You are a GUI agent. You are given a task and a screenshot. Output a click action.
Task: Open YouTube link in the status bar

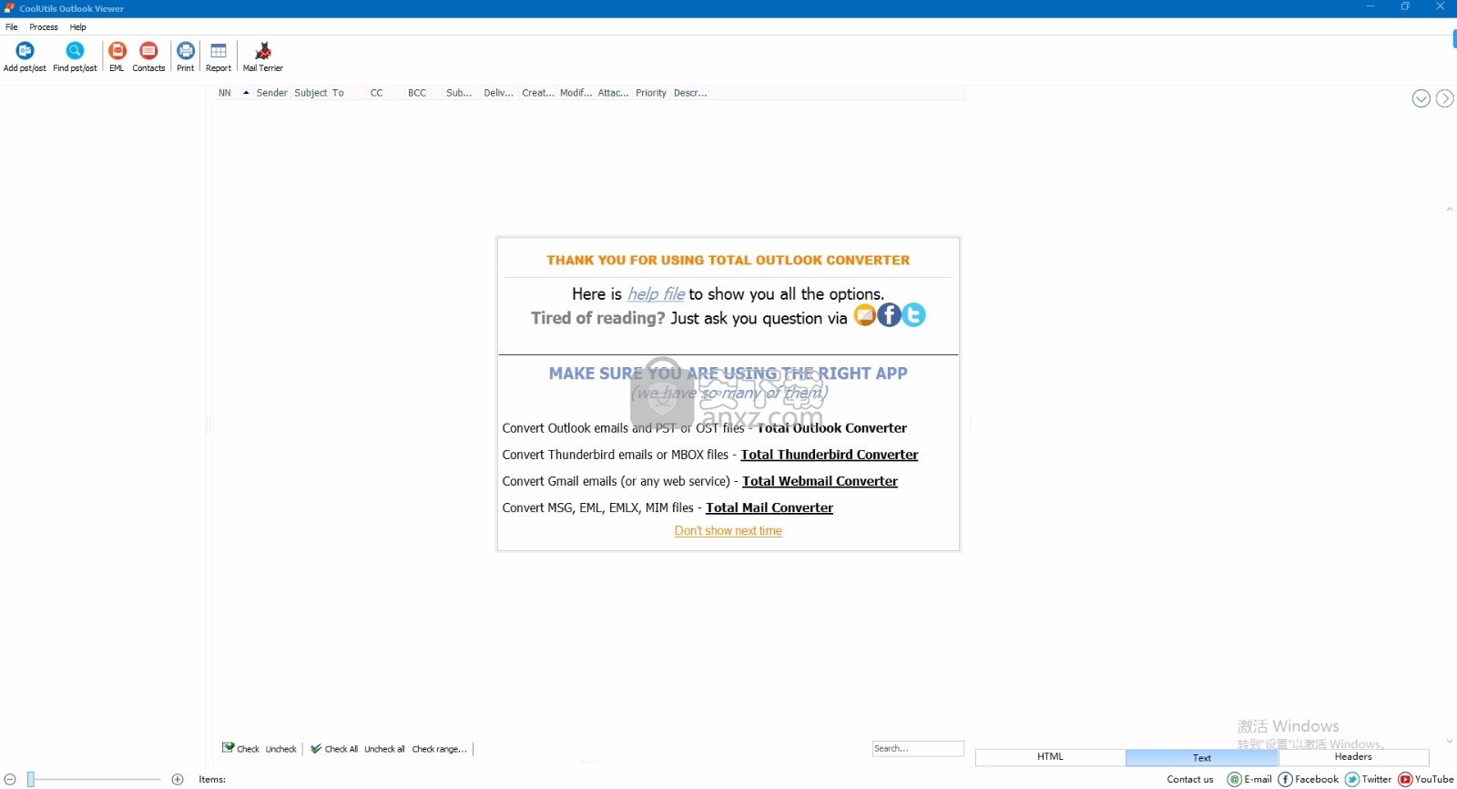[x=1426, y=780]
